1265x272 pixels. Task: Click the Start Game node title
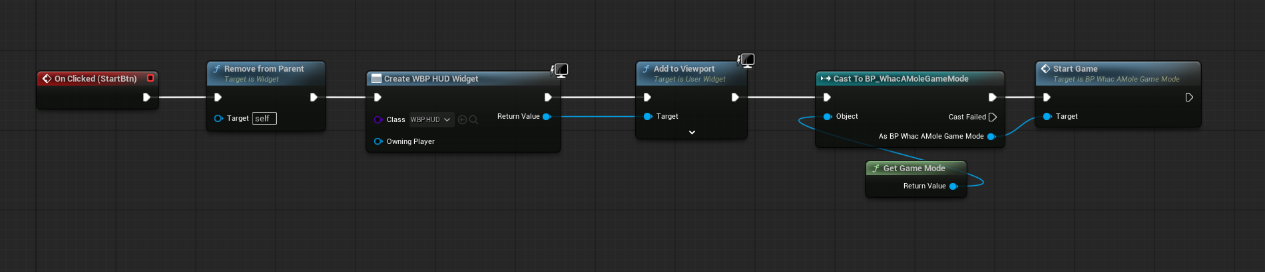[1075, 68]
